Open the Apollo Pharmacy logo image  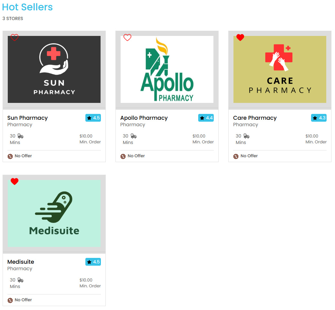tap(167, 69)
